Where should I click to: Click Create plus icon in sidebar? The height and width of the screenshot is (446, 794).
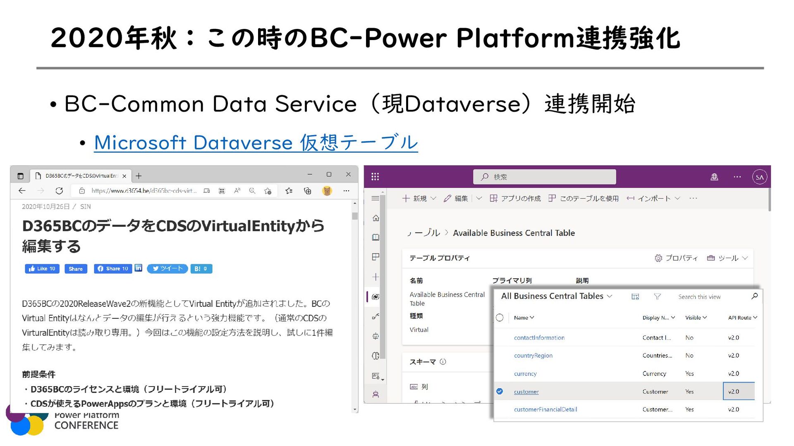pos(375,277)
